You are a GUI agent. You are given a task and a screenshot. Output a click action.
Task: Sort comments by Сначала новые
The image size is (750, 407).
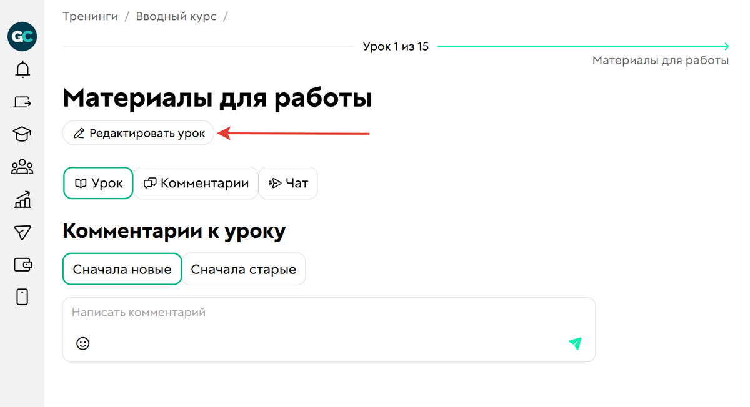click(122, 269)
